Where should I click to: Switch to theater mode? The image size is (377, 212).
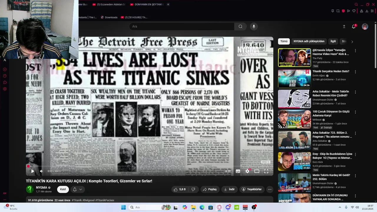point(257,171)
